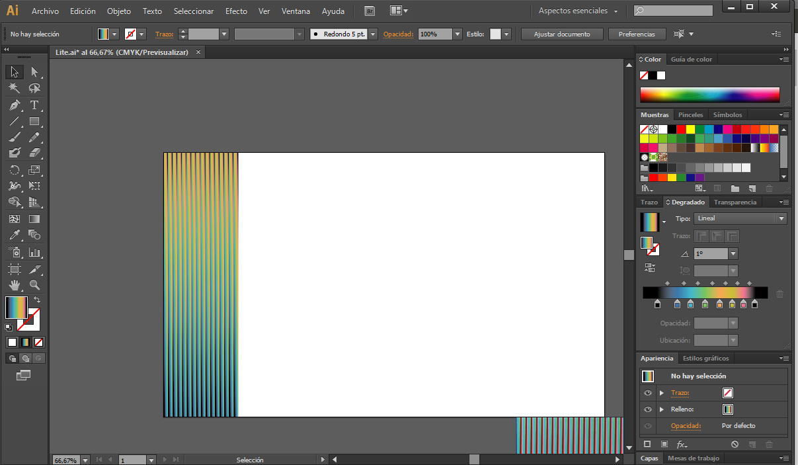Viewport: 798px width, 465px height.
Task: Click the add new effect fx icon
Action: click(682, 444)
